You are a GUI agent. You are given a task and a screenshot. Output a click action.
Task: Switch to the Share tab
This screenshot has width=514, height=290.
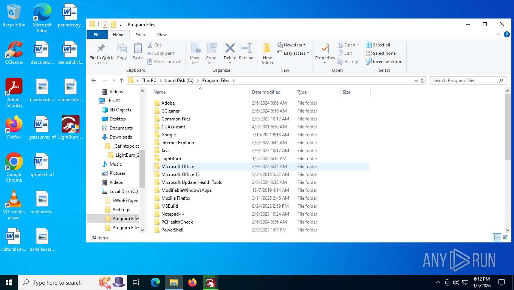[x=141, y=35]
